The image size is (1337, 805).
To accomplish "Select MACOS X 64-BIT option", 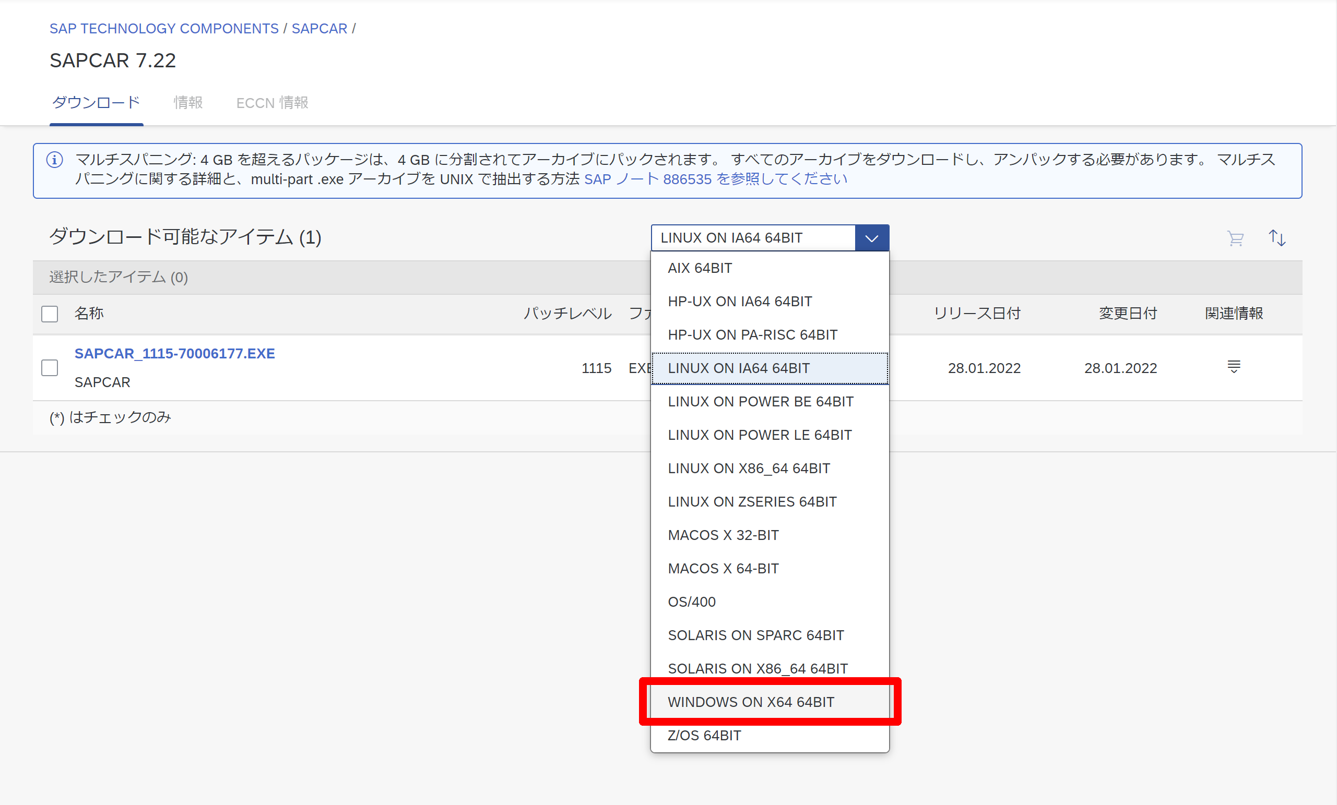I will pyautogui.click(x=723, y=568).
